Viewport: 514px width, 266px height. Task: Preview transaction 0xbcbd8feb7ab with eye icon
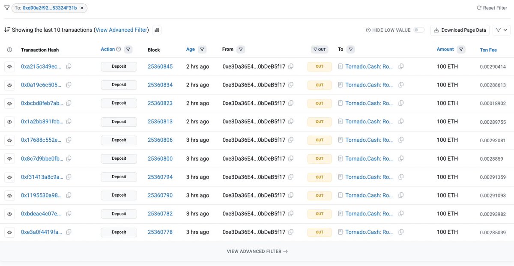pyautogui.click(x=10, y=103)
